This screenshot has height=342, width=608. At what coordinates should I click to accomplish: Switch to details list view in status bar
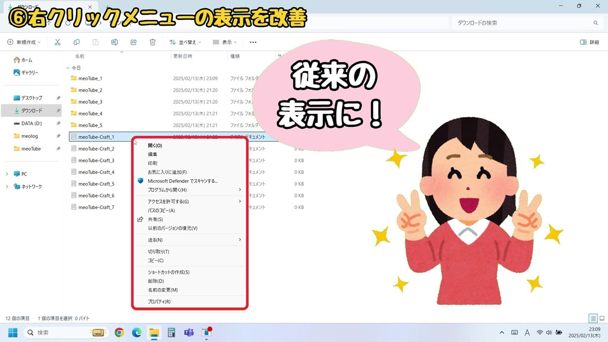coord(593,318)
